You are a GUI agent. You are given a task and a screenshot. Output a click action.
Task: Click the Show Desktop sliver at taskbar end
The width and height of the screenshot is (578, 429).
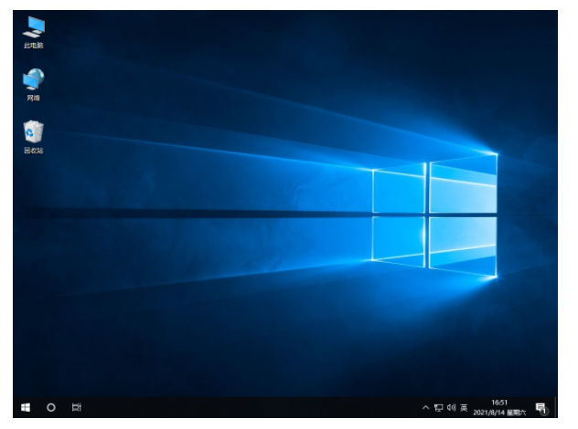coord(555,407)
